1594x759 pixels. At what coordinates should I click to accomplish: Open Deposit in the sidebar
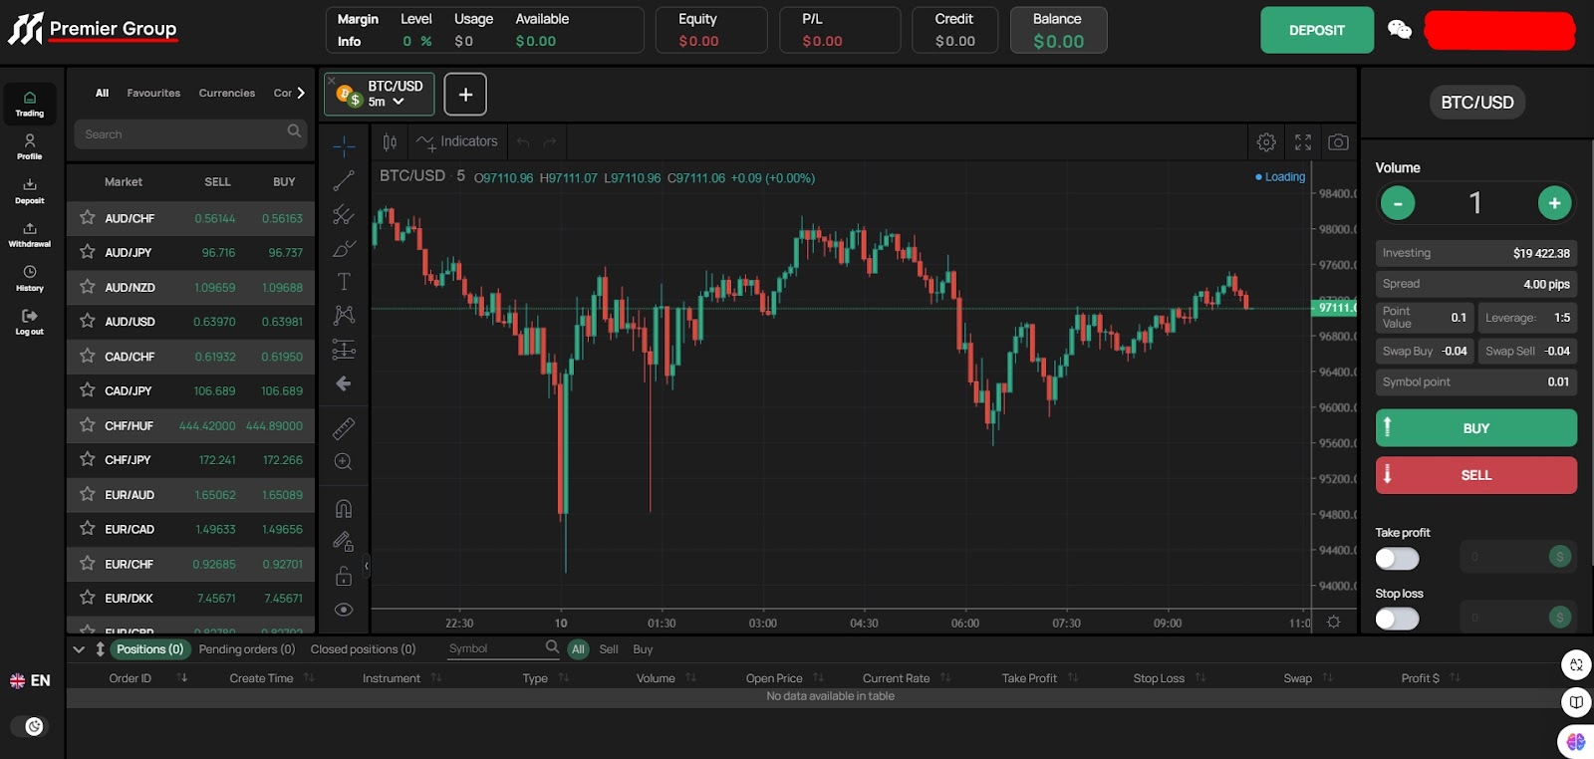click(30, 191)
